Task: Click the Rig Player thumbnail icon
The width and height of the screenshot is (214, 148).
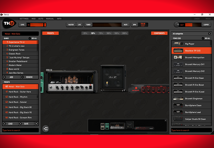Action: click(x=178, y=44)
